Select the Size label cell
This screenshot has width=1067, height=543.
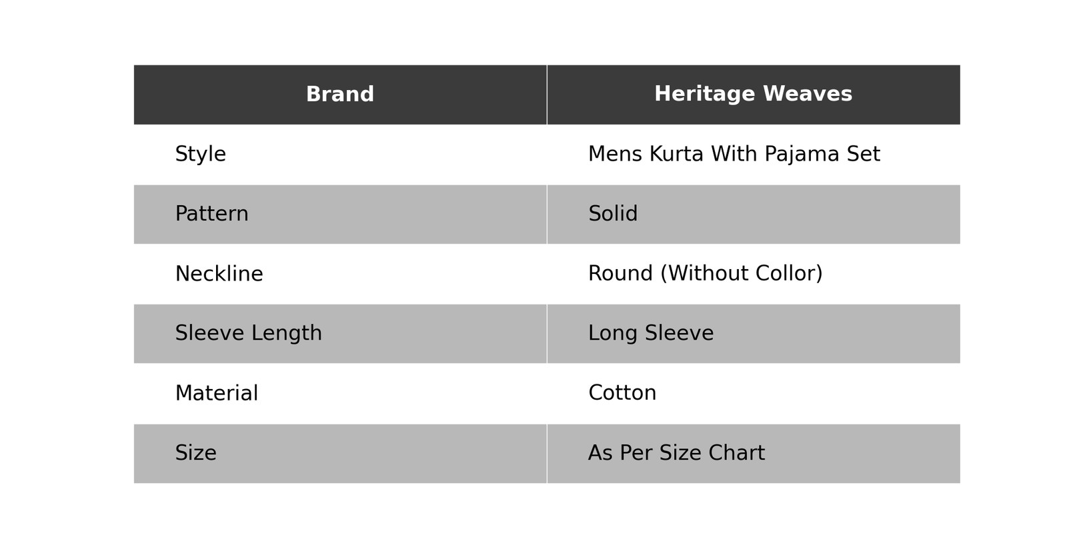click(x=195, y=453)
